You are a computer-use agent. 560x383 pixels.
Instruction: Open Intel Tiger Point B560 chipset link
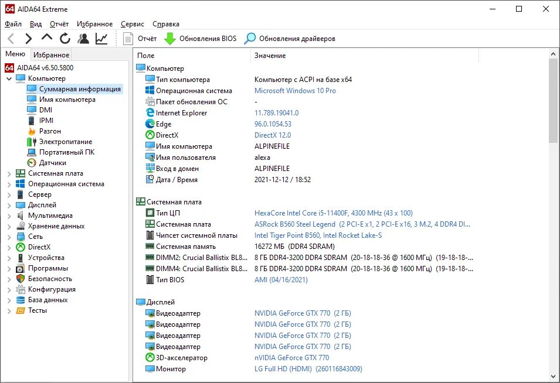pos(318,235)
